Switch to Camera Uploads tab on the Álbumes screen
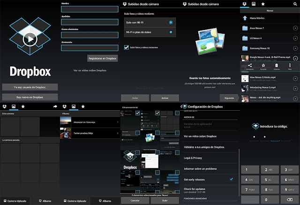300x205 pixels. click(x=75, y=201)
